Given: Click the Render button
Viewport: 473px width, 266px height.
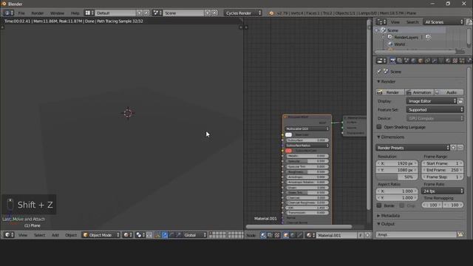Looking at the screenshot, I should pos(389,92).
